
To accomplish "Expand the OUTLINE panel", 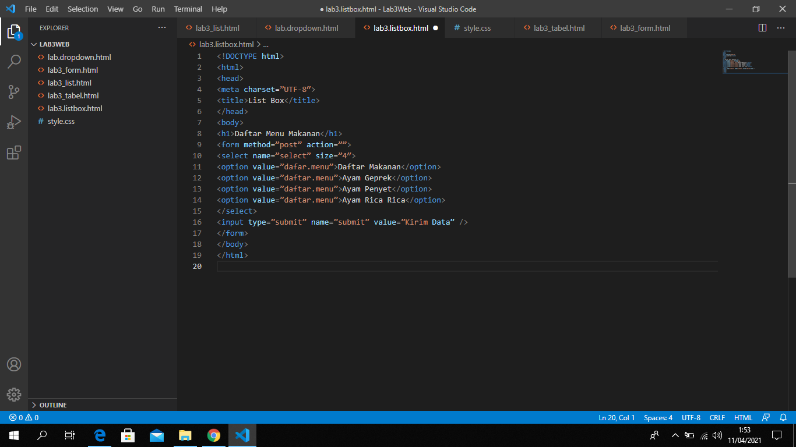I will click(x=103, y=405).
